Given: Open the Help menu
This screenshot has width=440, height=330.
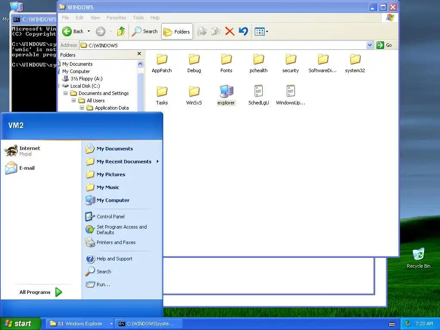Looking at the screenshot, I should click(155, 18).
